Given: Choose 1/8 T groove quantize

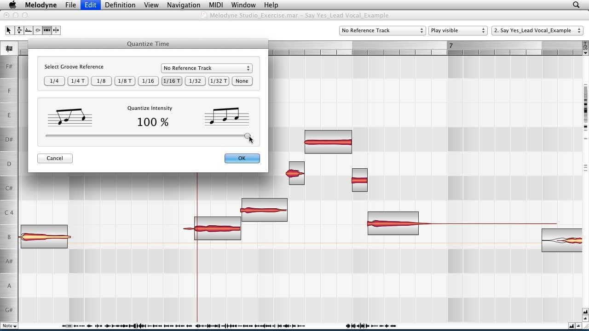Looking at the screenshot, I should [125, 81].
